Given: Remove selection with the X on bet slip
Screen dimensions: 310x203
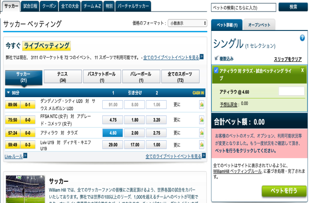Looking at the screenshot, I should pyautogui.click(x=302, y=70).
